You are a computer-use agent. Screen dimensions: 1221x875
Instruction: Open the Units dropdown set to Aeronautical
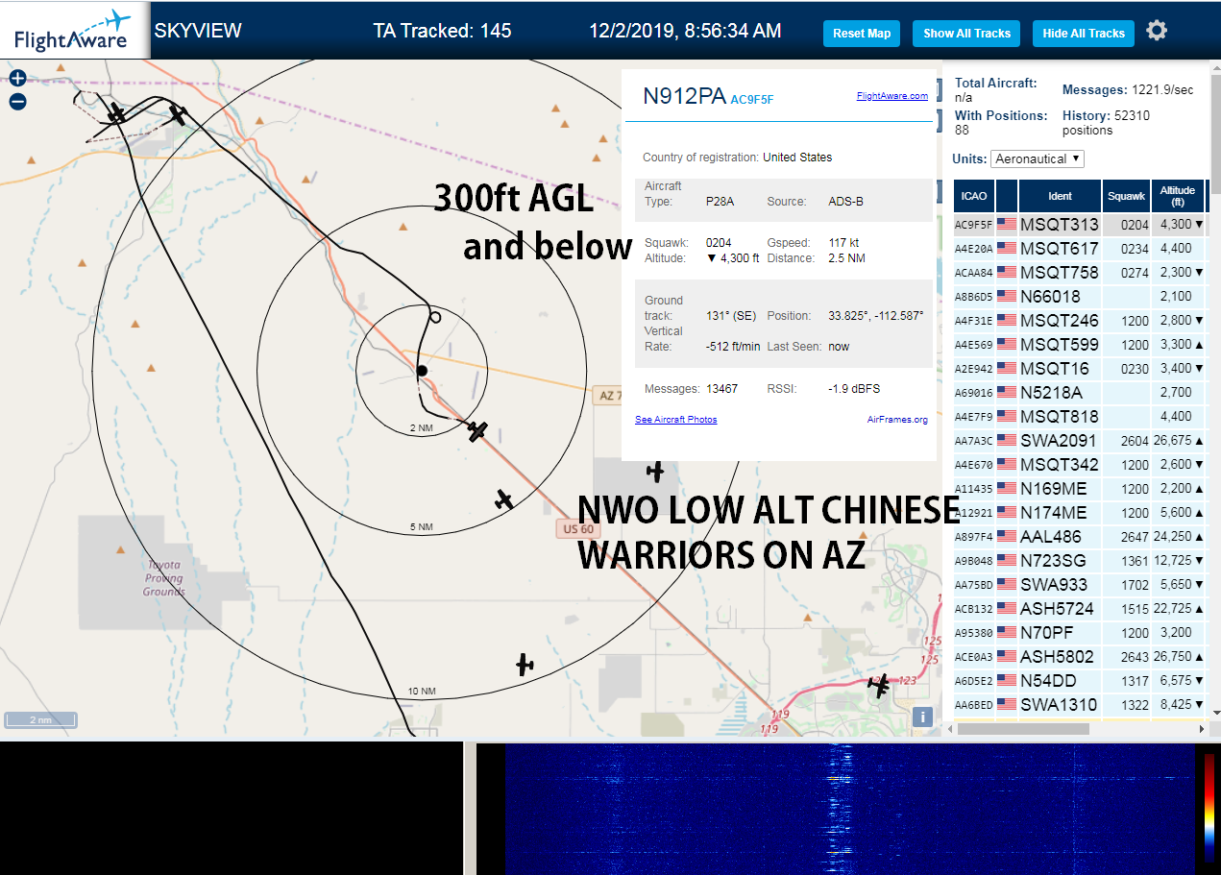(x=1038, y=158)
